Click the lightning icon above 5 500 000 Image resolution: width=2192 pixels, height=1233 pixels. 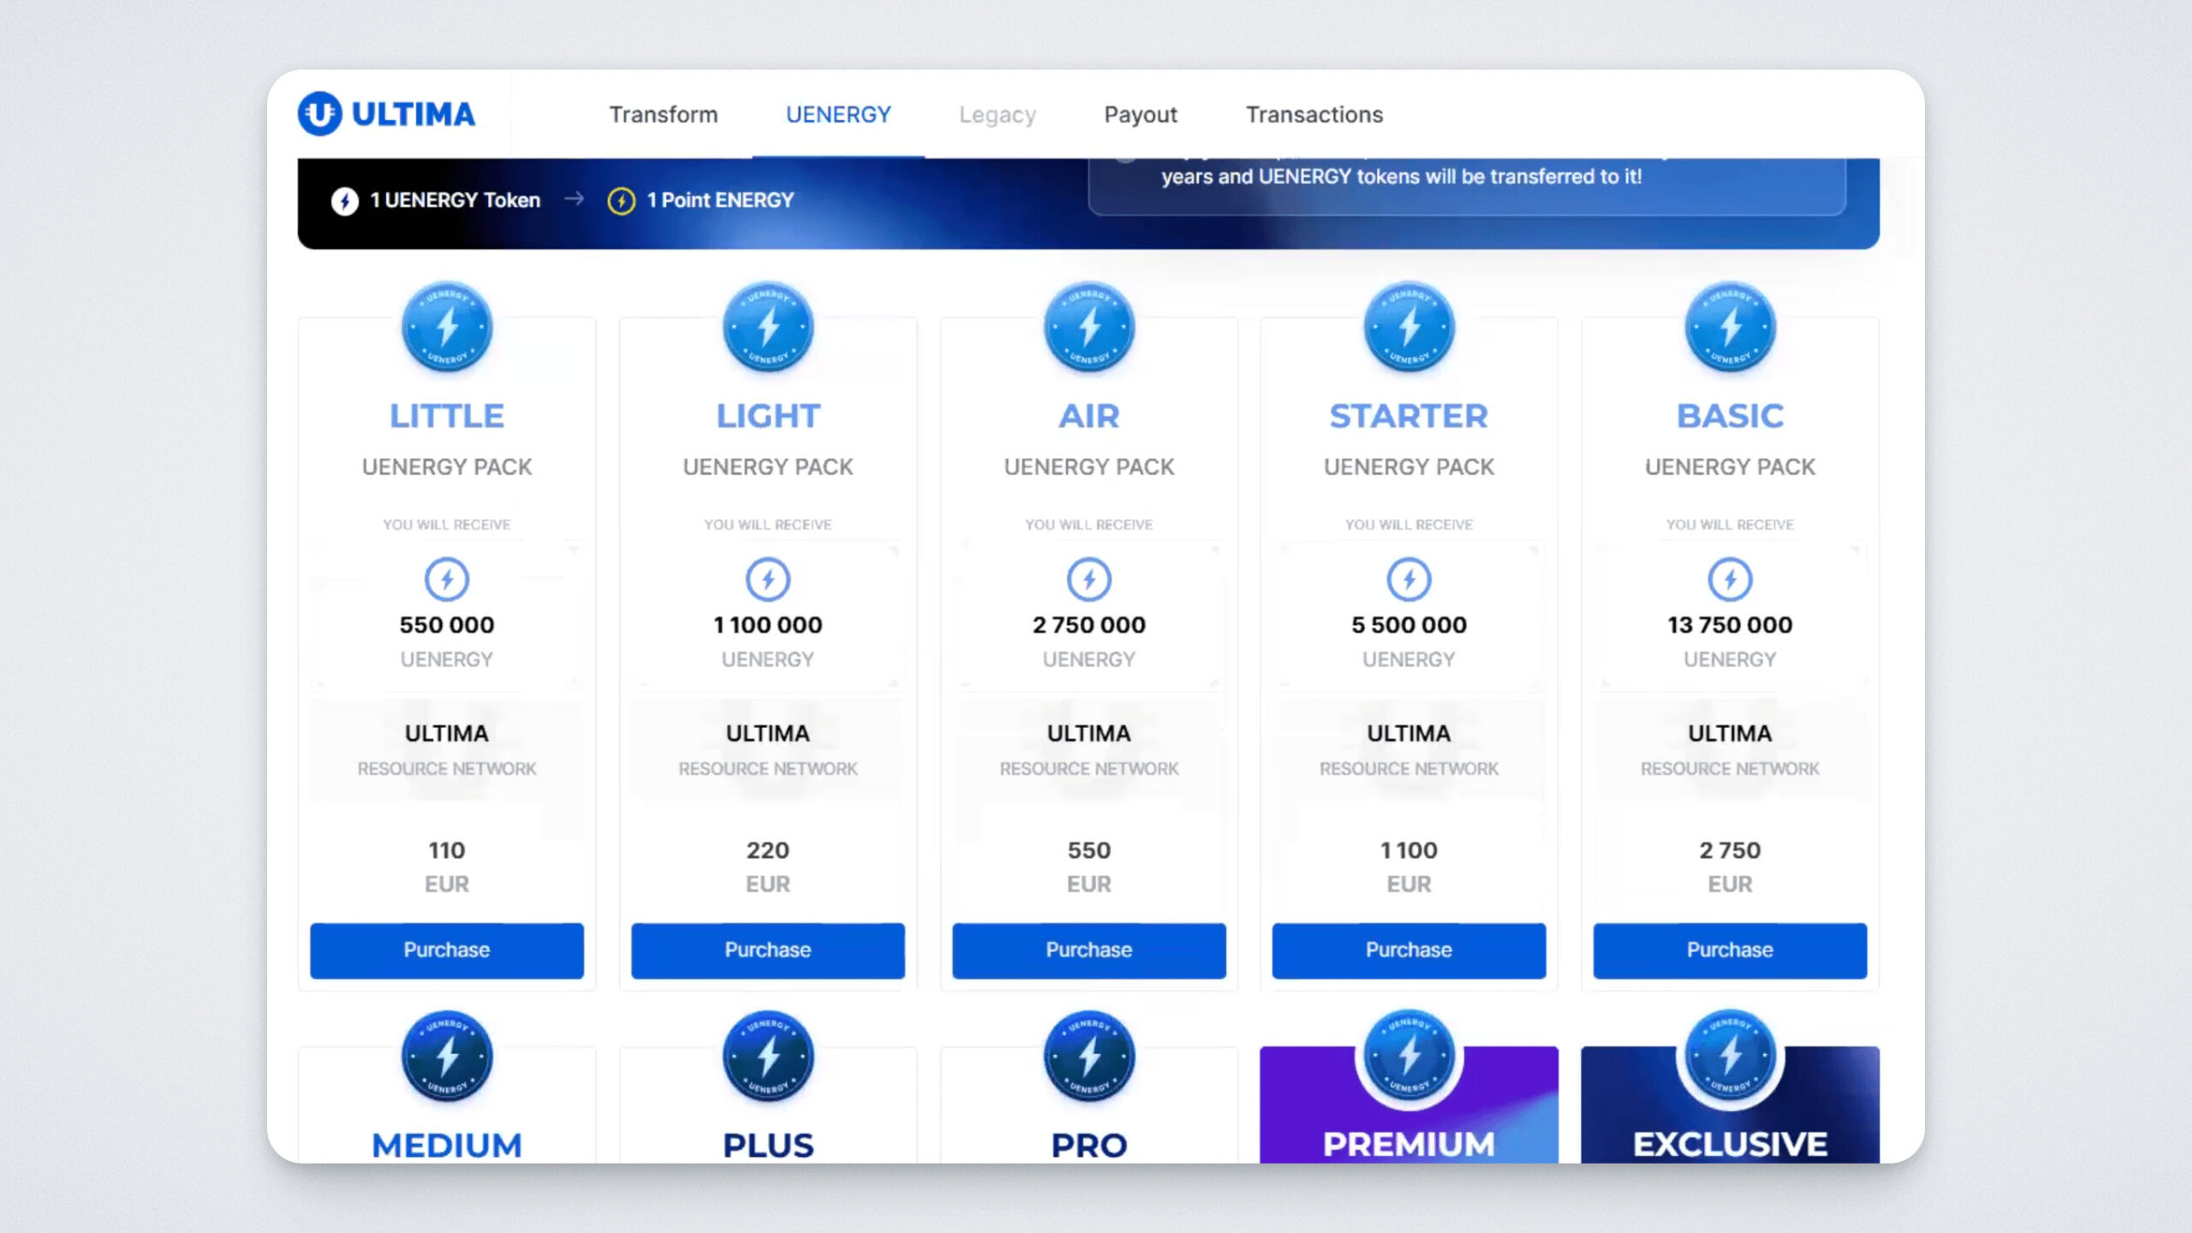coord(1409,580)
